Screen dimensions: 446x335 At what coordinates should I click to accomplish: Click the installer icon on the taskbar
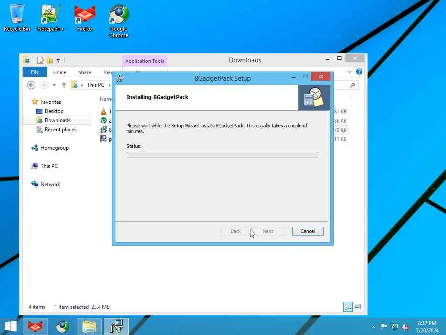[116, 326]
